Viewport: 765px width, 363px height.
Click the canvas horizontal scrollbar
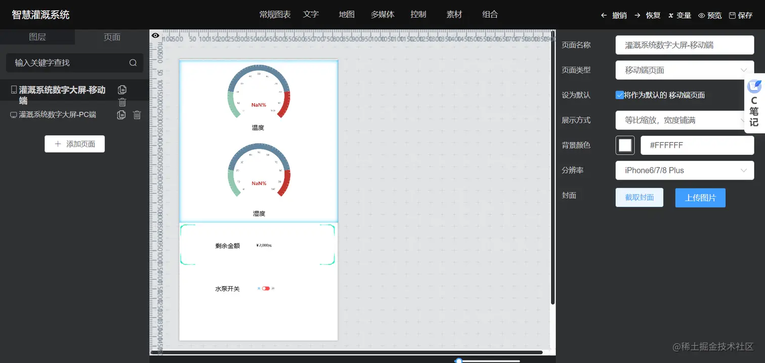coord(347,352)
